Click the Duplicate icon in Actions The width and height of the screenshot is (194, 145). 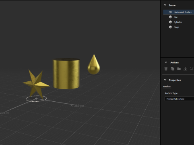click(x=172, y=69)
